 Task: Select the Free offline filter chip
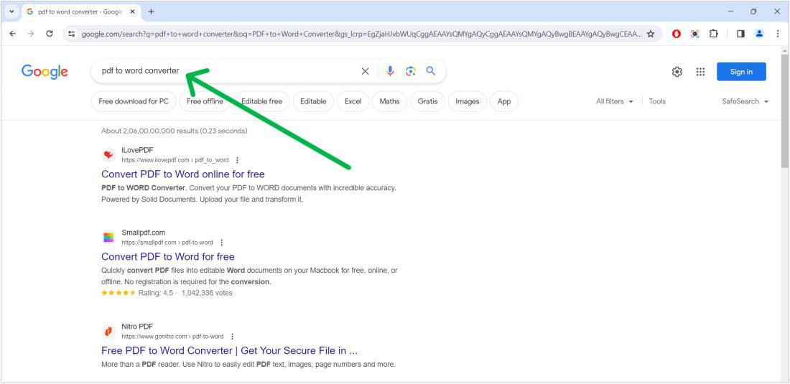pos(205,101)
